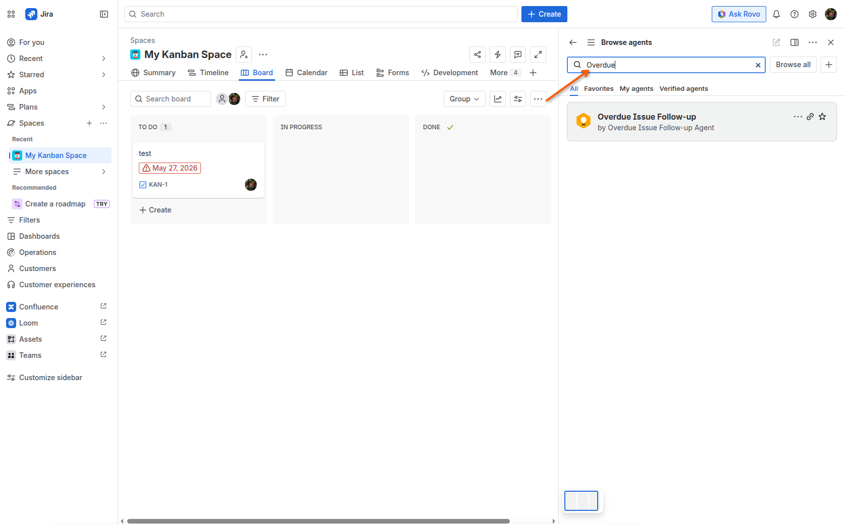Open the More views dropdown tab
Image resolution: width=845 pixels, height=524 pixels.
[505, 73]
